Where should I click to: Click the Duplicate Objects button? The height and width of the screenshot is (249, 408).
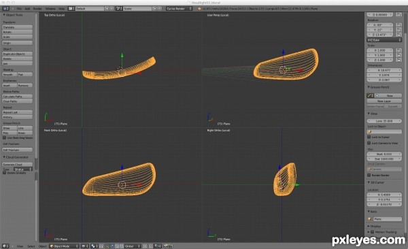[x=18, y=54]
